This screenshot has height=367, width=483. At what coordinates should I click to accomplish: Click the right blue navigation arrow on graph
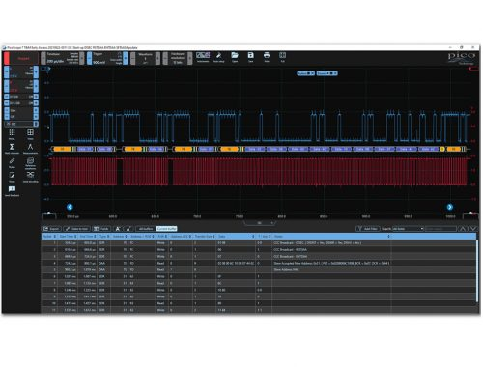tap(450, 207)
